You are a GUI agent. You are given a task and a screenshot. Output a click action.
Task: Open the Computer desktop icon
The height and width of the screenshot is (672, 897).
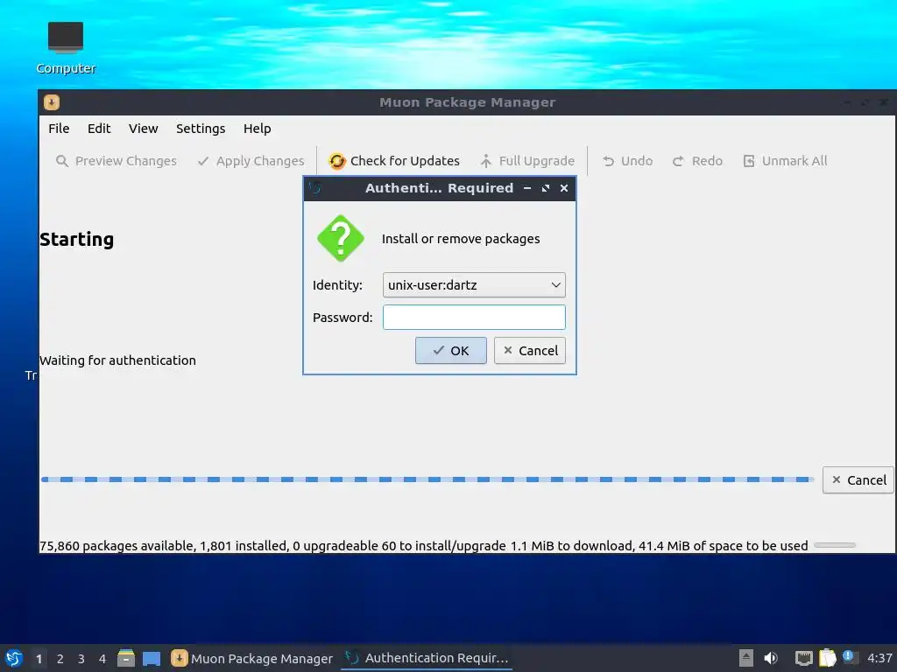coord(66,47)
